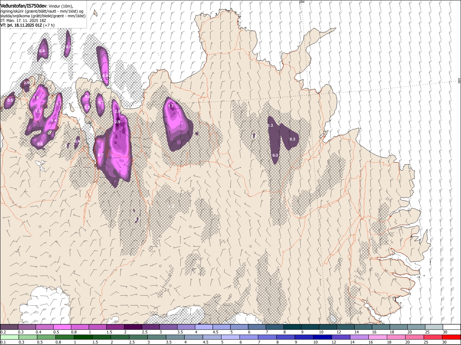The height and width of the screenshot is (345, 461).
Task: Click the 2.0 snowfall value label
Action: (117, 112)
